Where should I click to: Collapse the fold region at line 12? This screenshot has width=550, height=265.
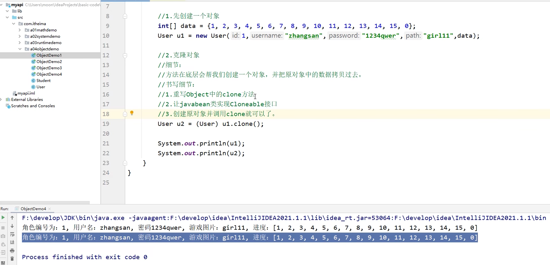click(125, 56)
